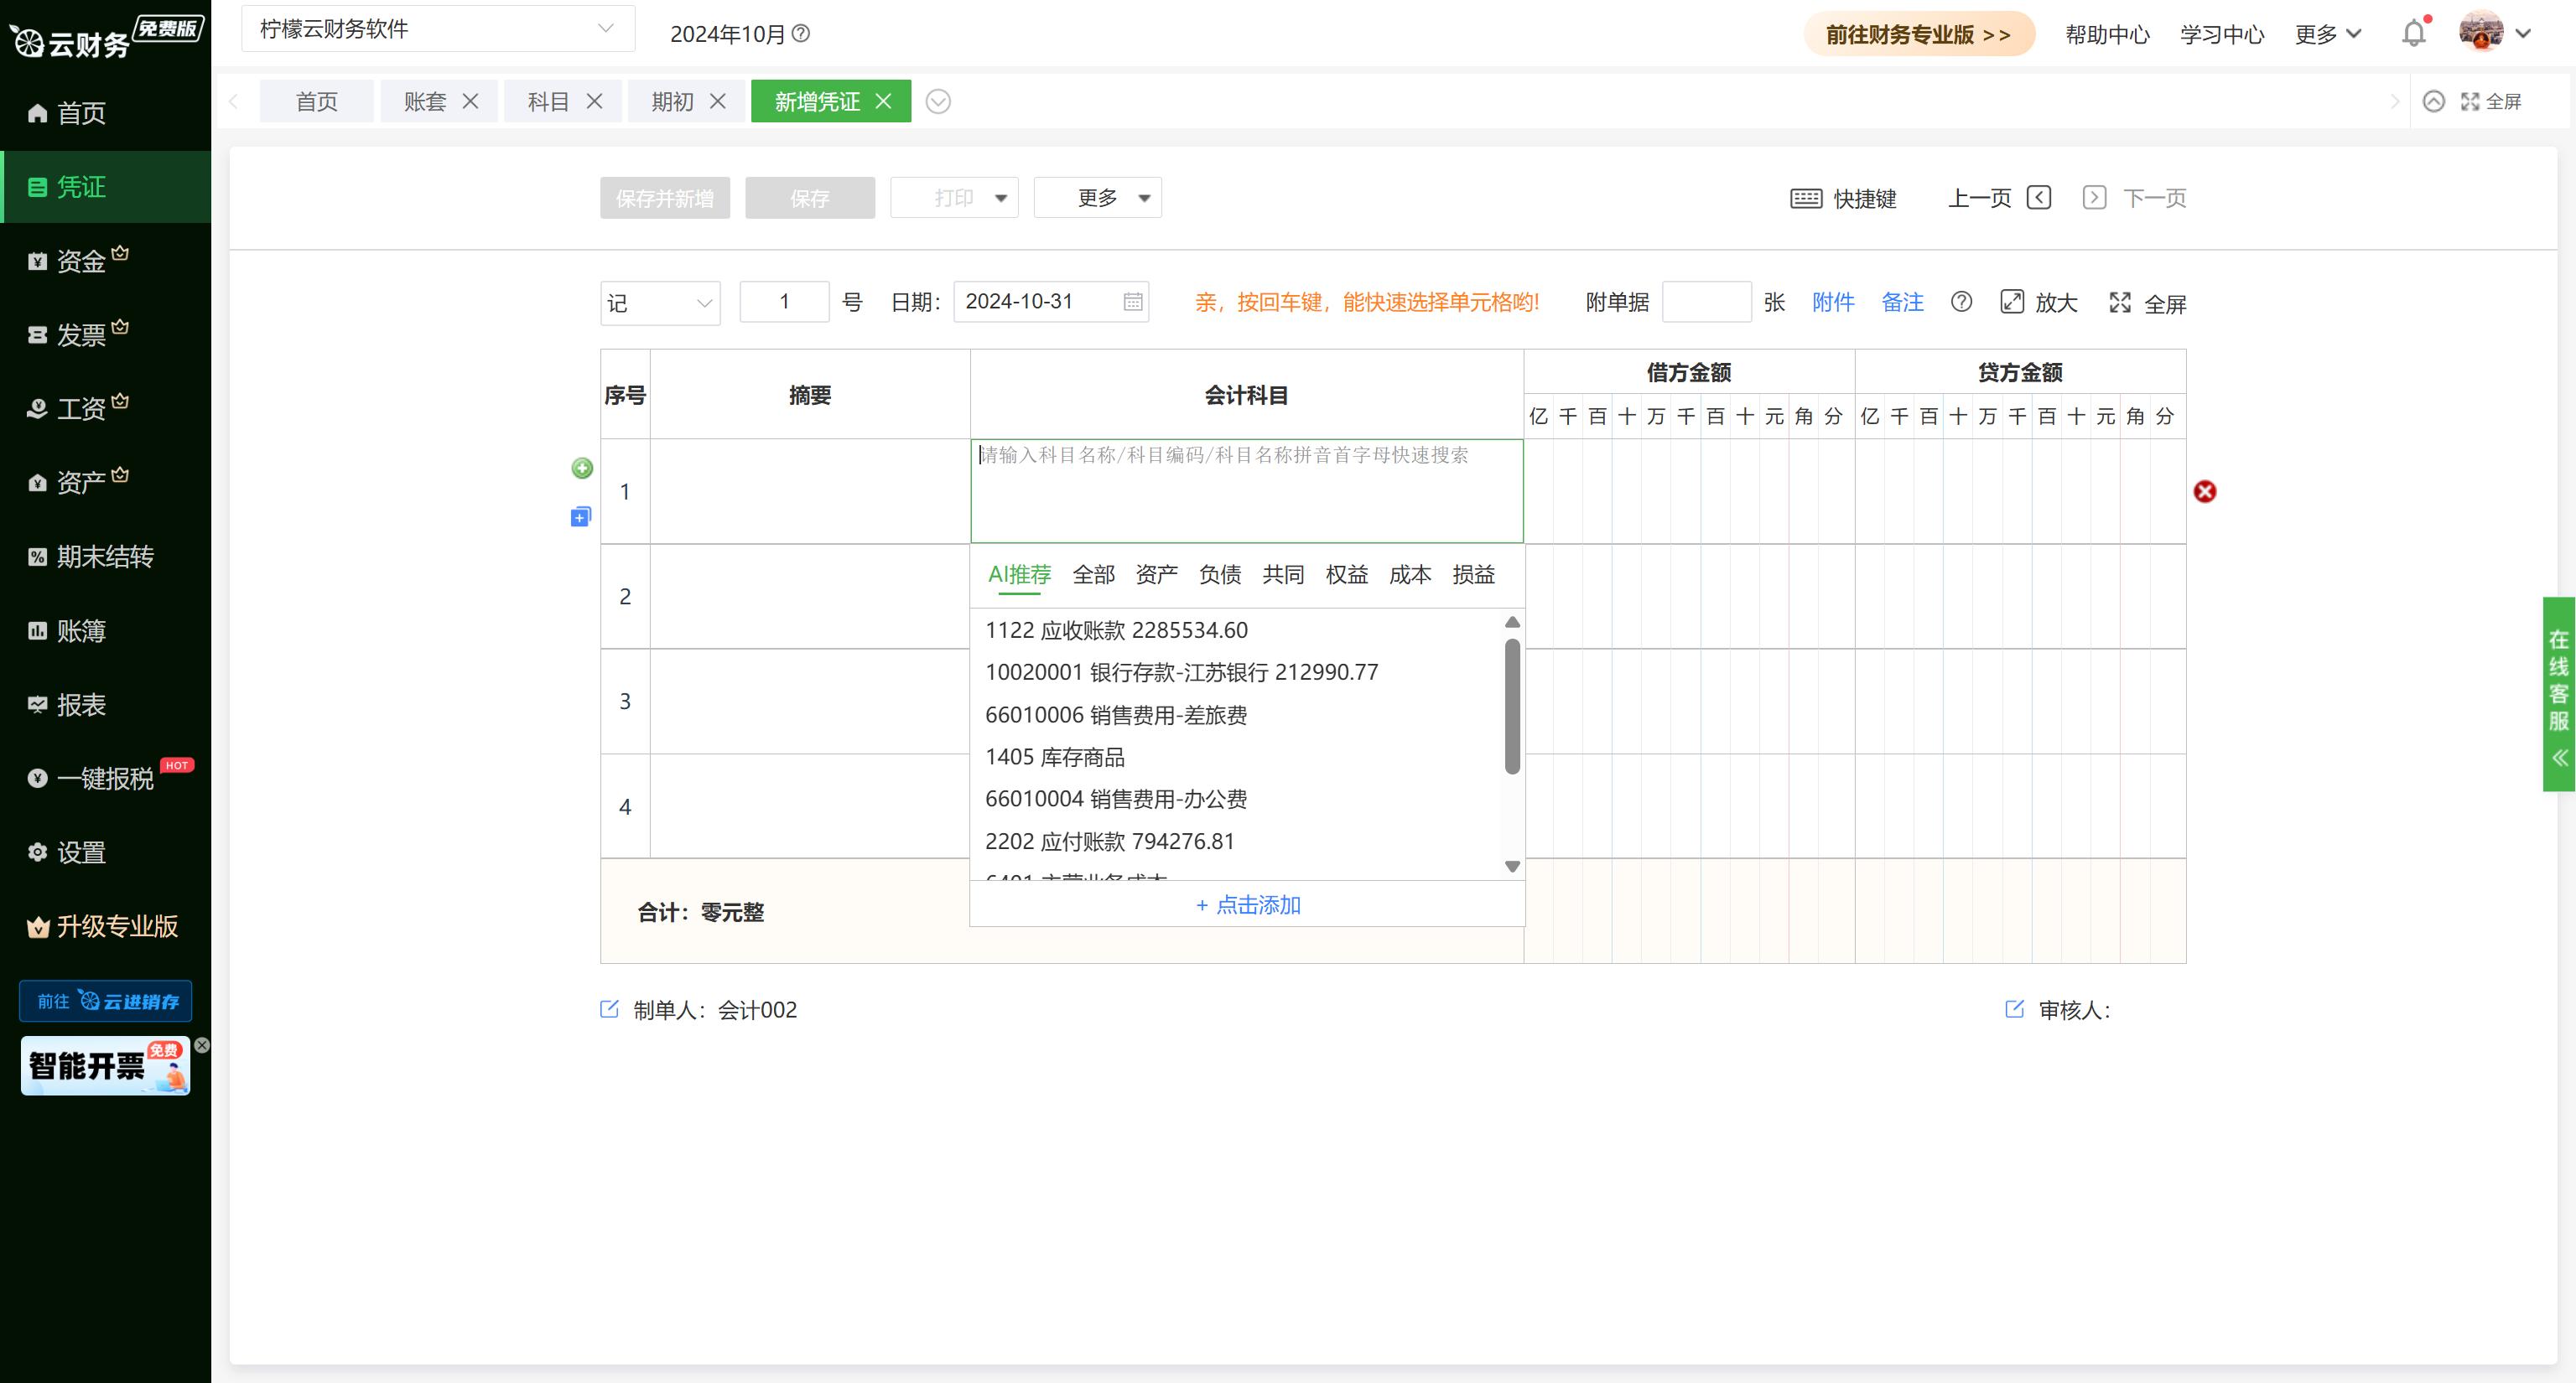
Task: Click the green plus icon to add a row
Action: 583,468
